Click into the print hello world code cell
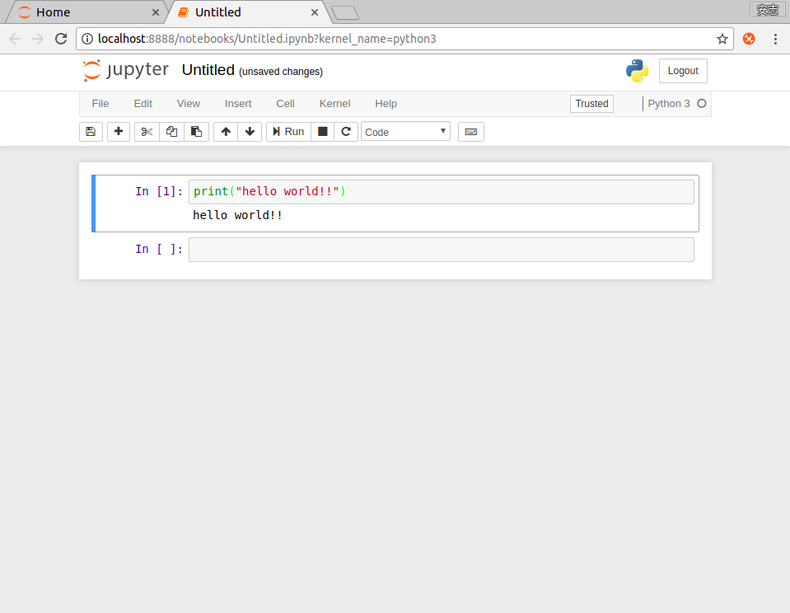Screen dimensions: 790x613 coord(442,191)
